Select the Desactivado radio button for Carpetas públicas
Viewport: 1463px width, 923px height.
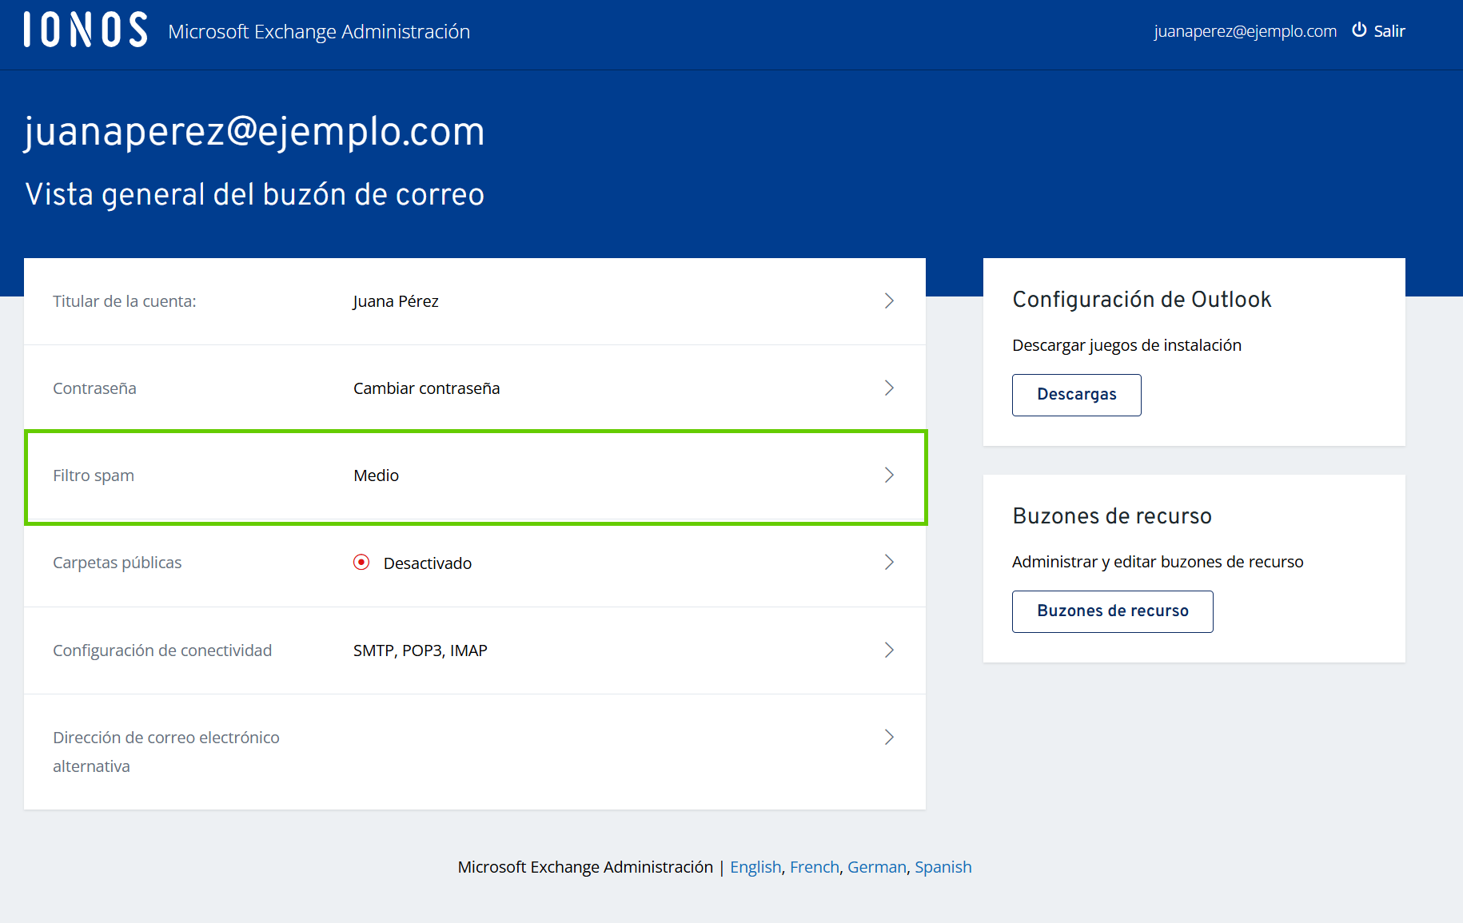point(362,562)
